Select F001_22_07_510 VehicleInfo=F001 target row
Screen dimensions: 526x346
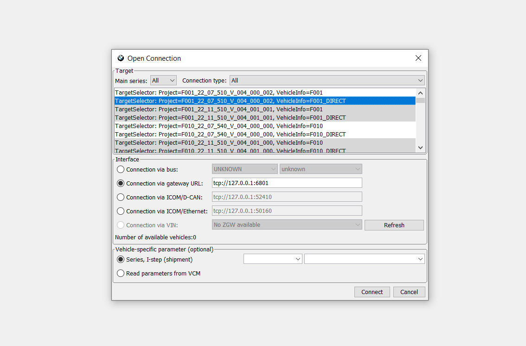pyautogui.click(x=265, y=93)
